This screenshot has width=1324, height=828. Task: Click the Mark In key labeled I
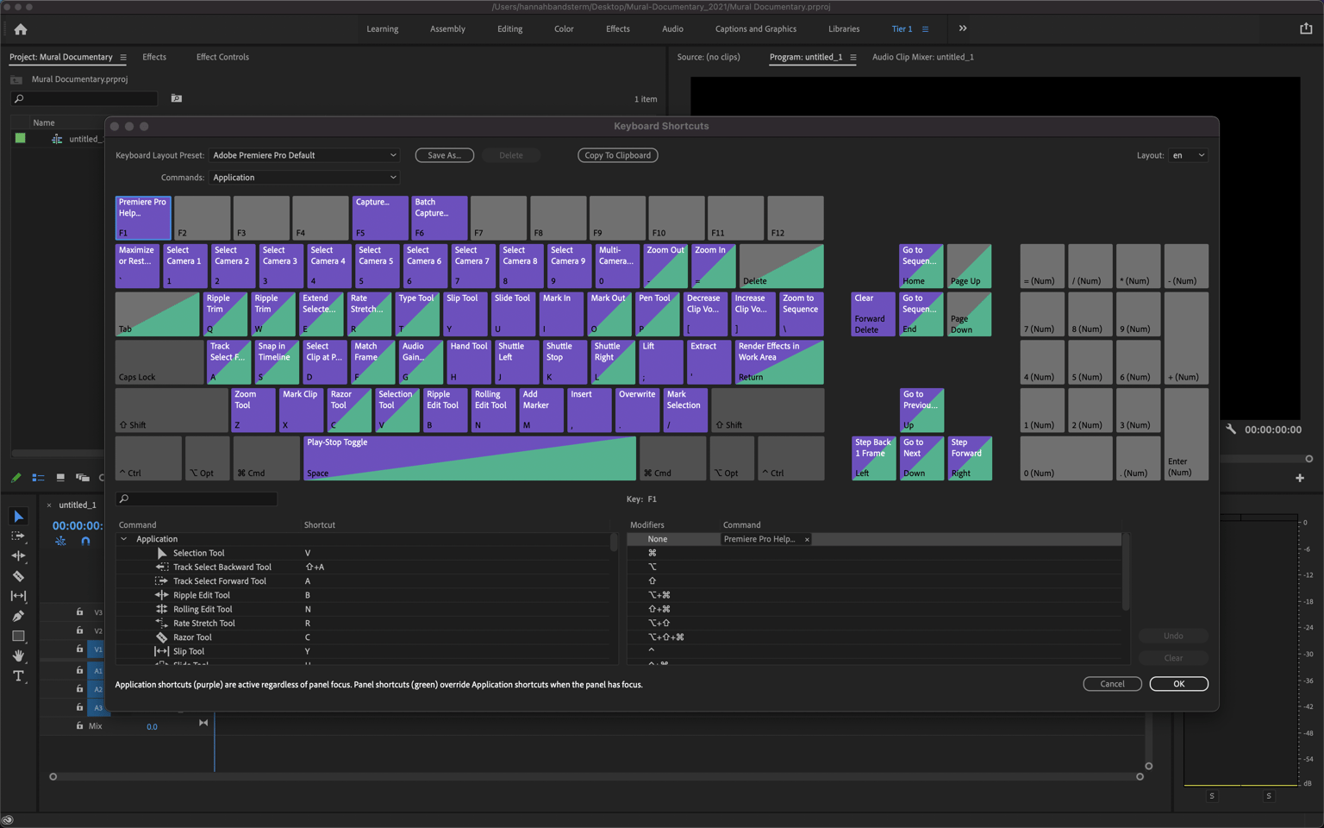[x=561, y=314]
